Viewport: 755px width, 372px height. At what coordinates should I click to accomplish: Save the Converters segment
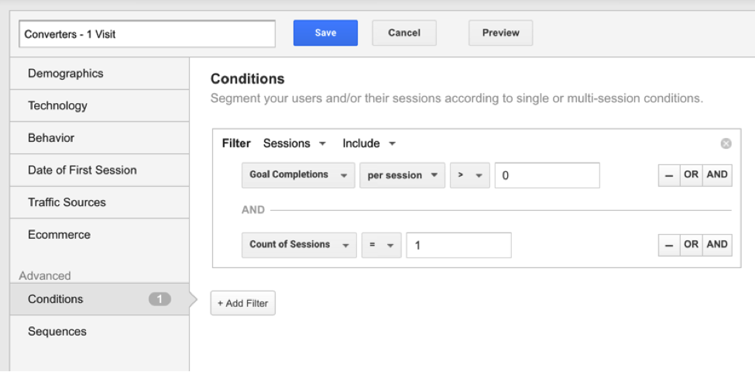click(x=325, y=33)
